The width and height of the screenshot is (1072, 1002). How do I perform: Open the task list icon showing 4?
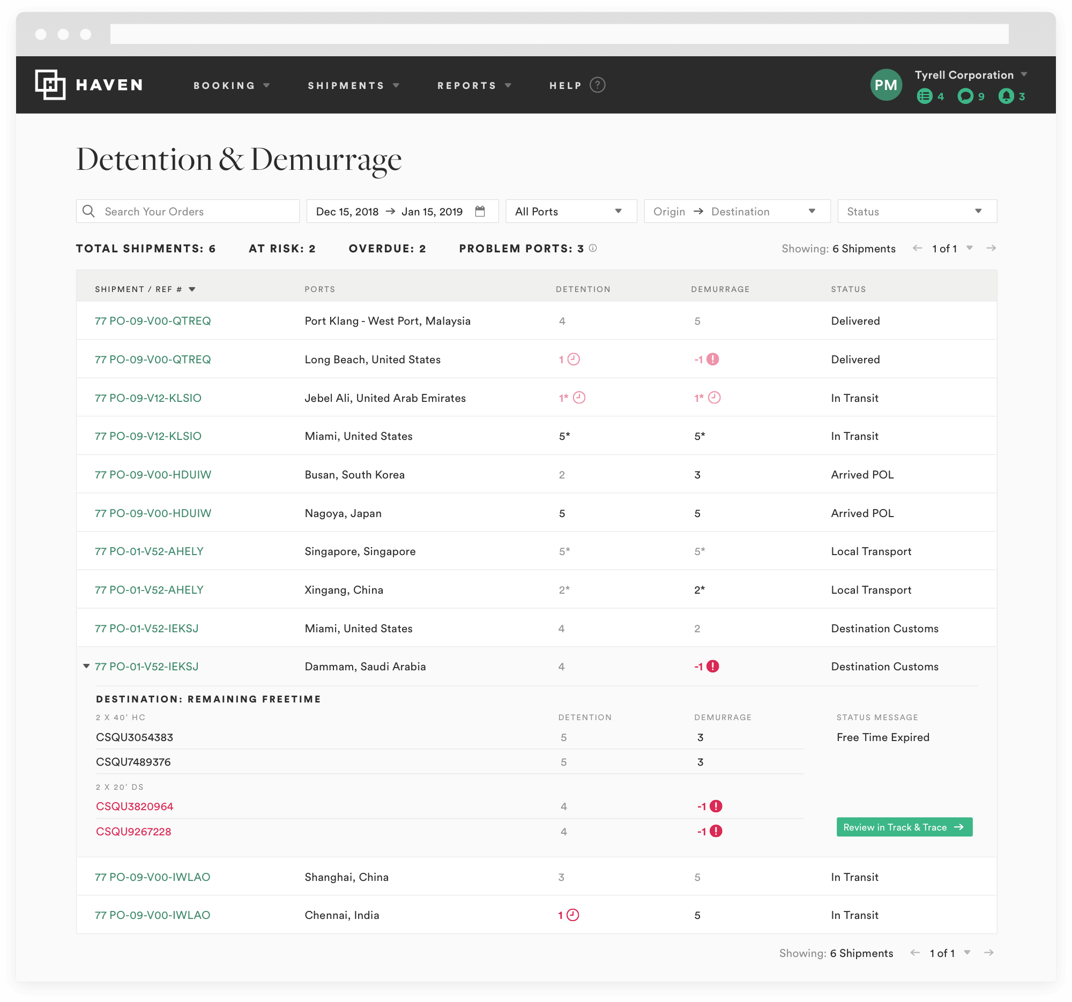[x=924, y=96]
